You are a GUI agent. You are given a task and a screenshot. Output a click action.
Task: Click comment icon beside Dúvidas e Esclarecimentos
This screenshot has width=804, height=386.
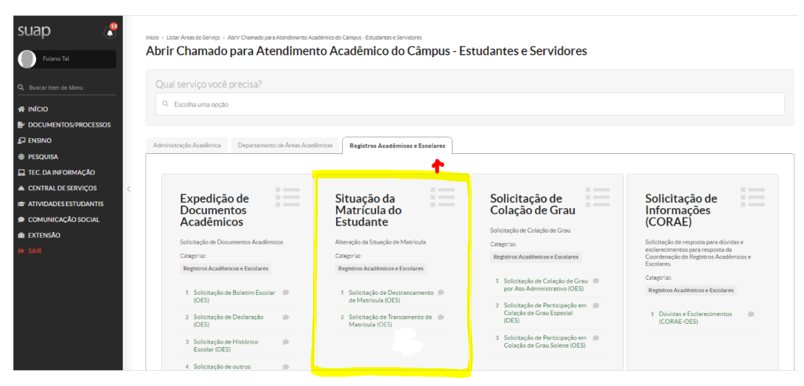[x=750, y=314]
